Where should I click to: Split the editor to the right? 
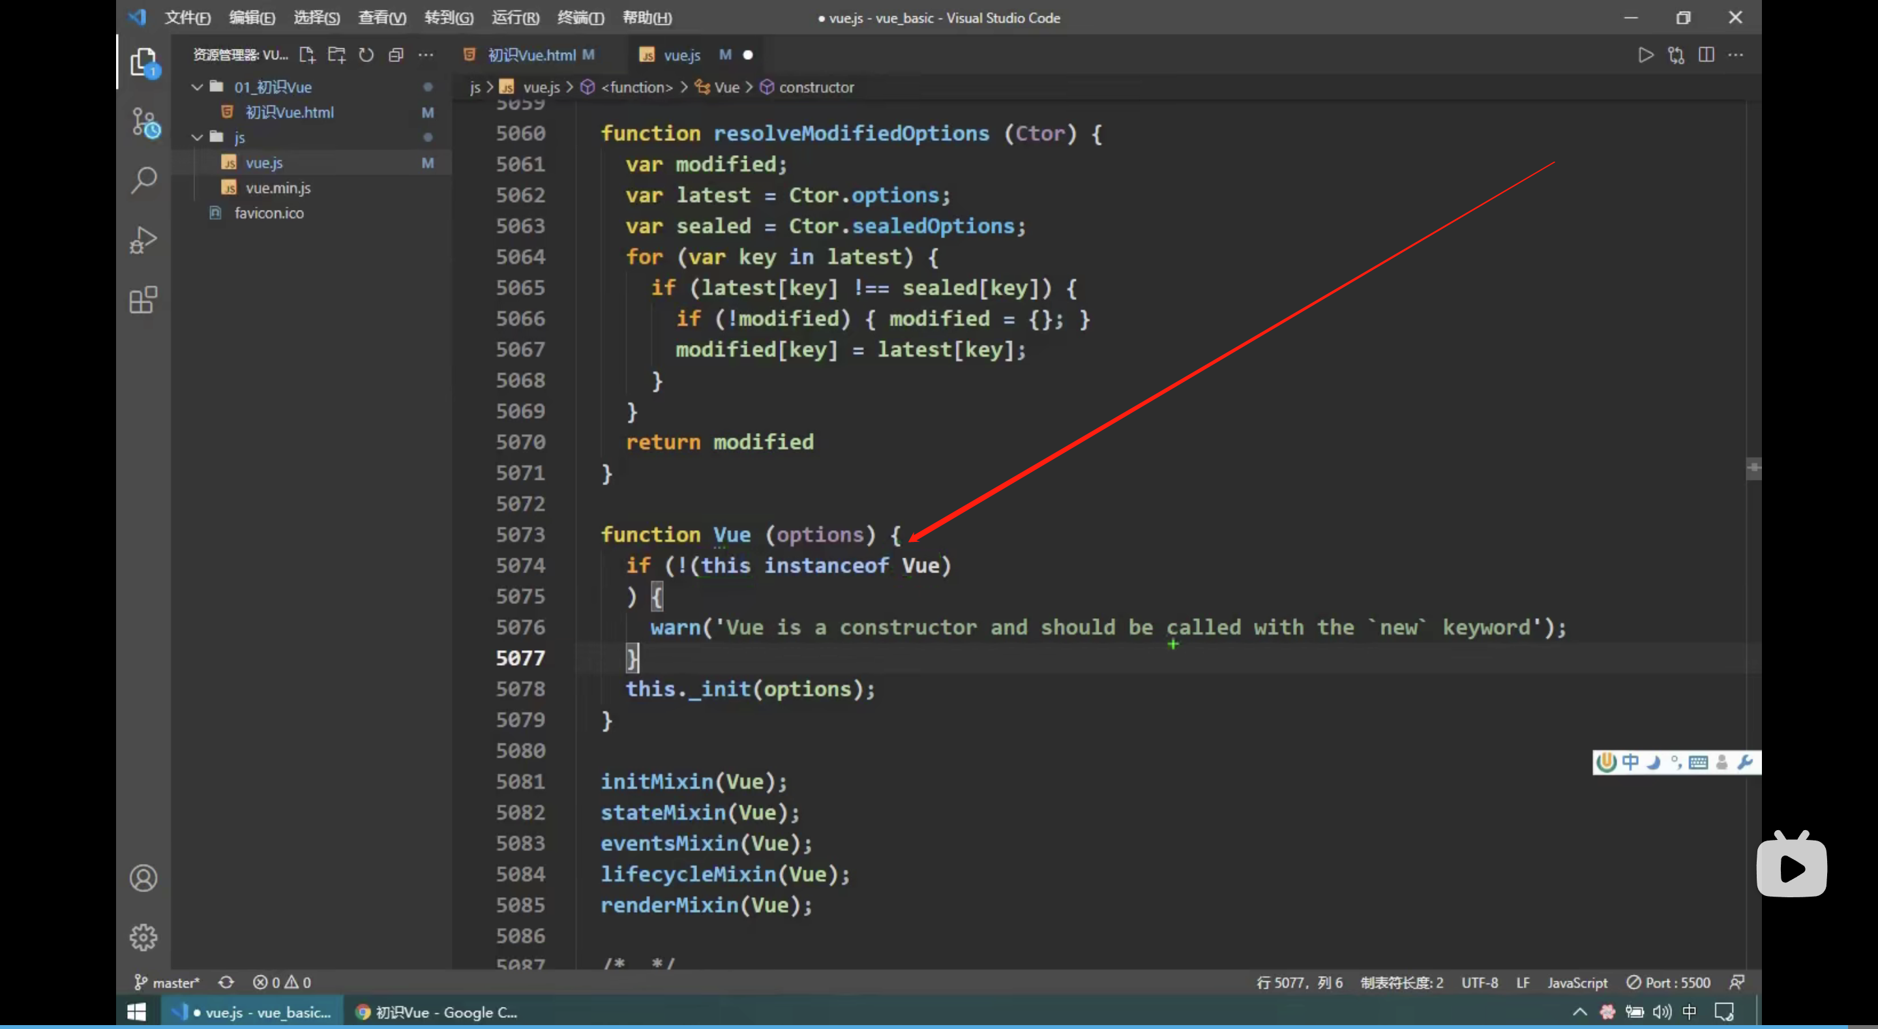1706,55
